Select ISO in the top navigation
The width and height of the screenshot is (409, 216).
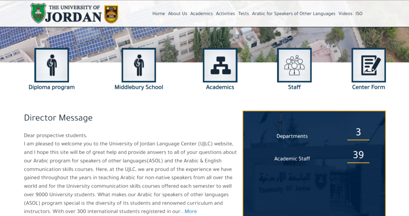point(359,14)
